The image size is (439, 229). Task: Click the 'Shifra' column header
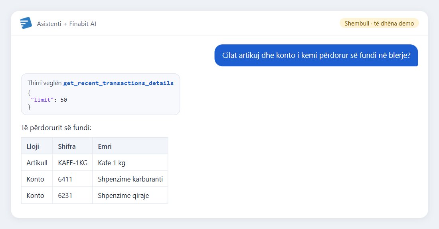[x=73, y=146]
